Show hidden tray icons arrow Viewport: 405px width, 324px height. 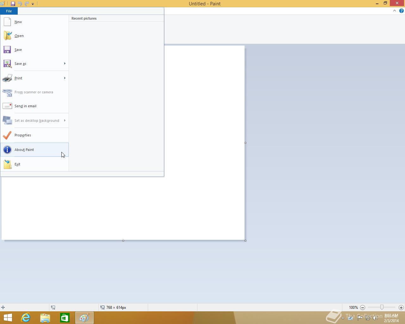click(343, 318)
